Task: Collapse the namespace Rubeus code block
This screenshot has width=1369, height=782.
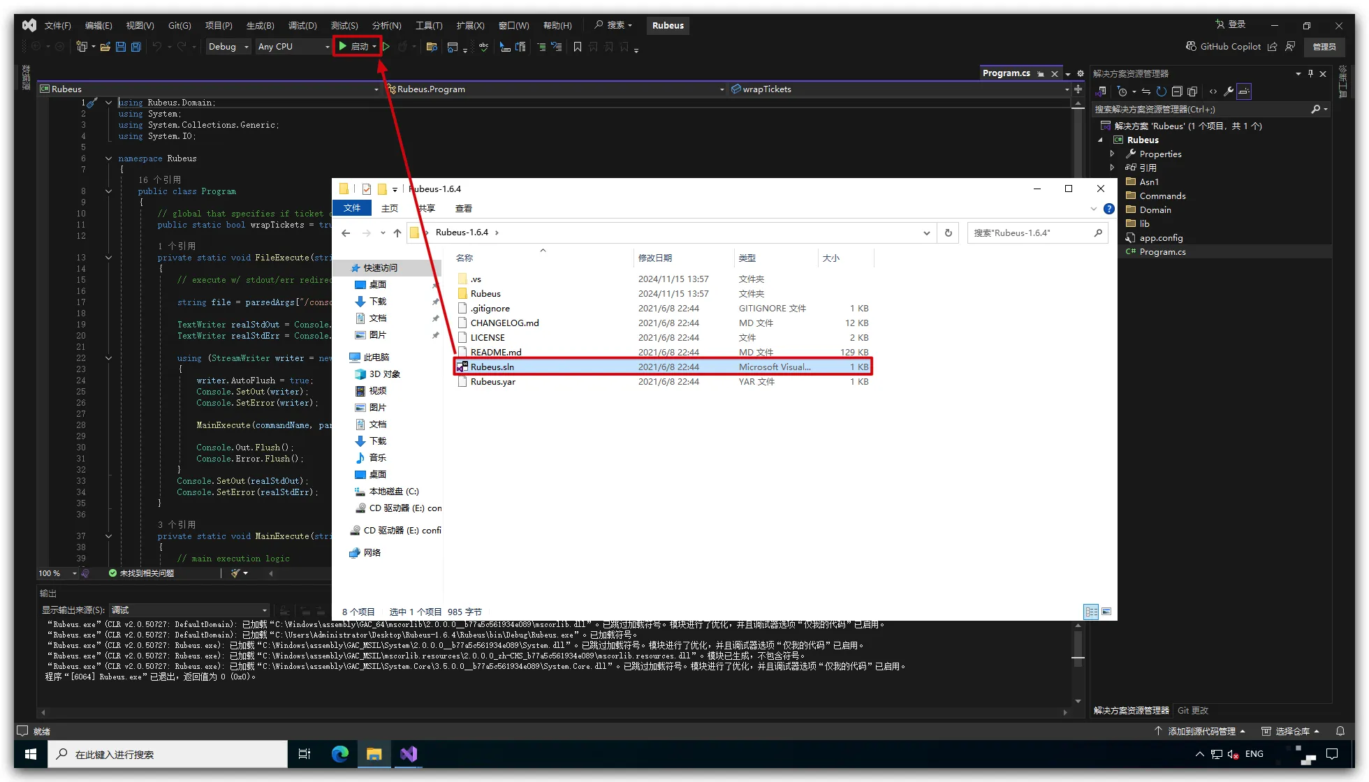Action: pyautogui.click(x=108, y=158)
